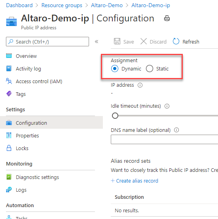This screenshot has width=218, height=219.
Task: Open Overview in the sidebar menu
Action: pyautogui.click(x=26, y=56)
